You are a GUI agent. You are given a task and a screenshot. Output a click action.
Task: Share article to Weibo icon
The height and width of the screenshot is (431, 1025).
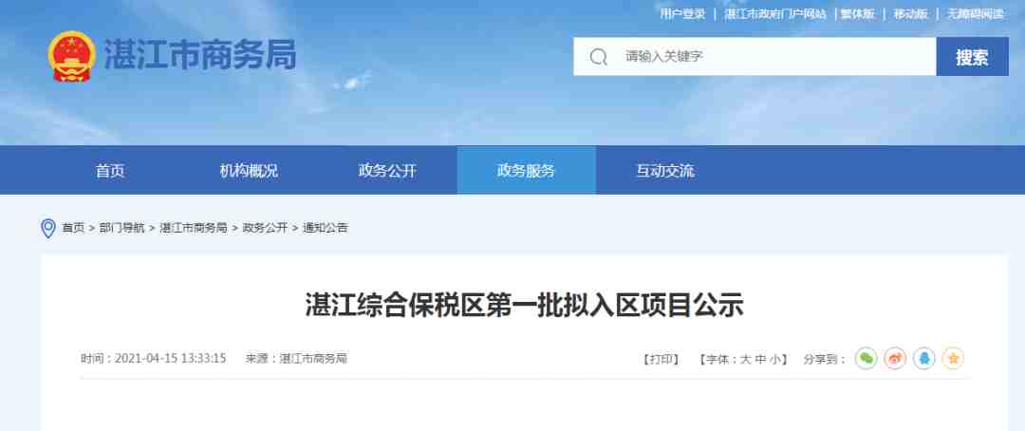coord(895,359)
